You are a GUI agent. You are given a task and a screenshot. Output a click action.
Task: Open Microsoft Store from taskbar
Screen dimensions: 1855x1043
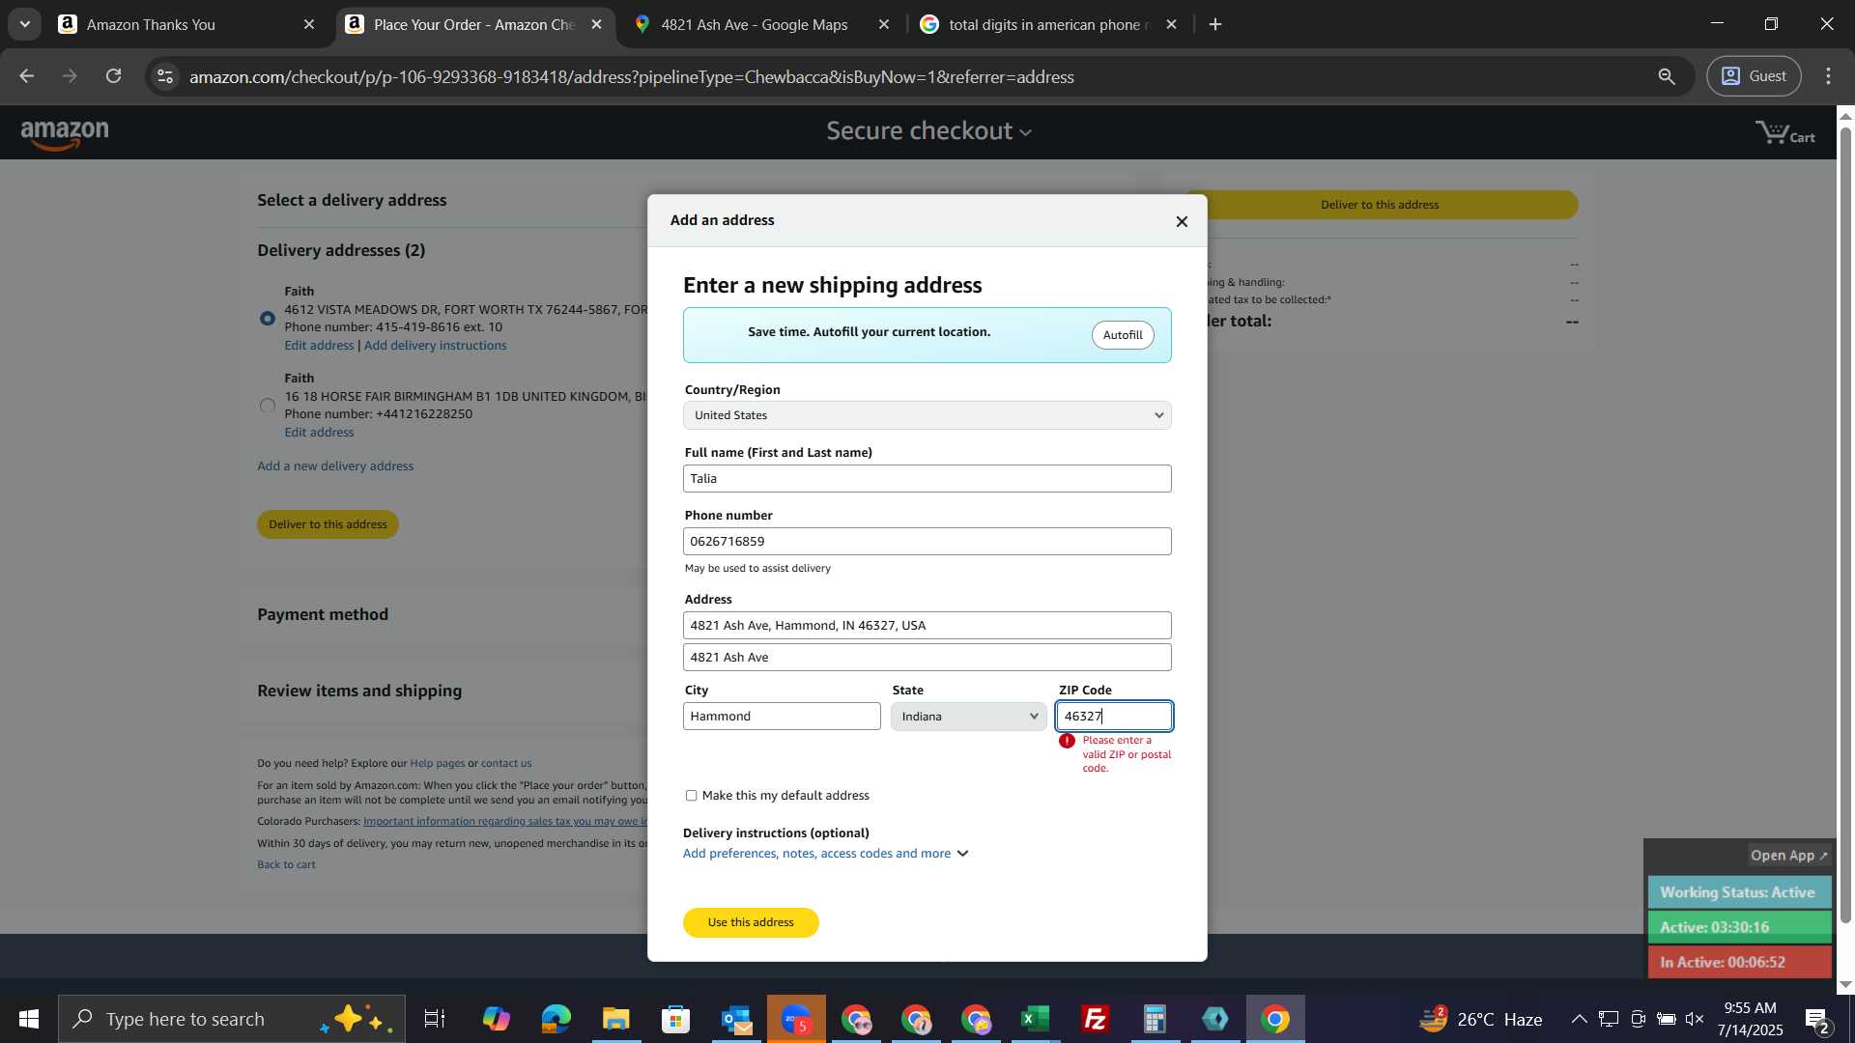(x=675, y=1019)
